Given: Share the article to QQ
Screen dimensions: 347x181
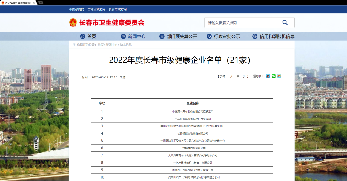Looking at the screenshot, I should click(268, 76).
